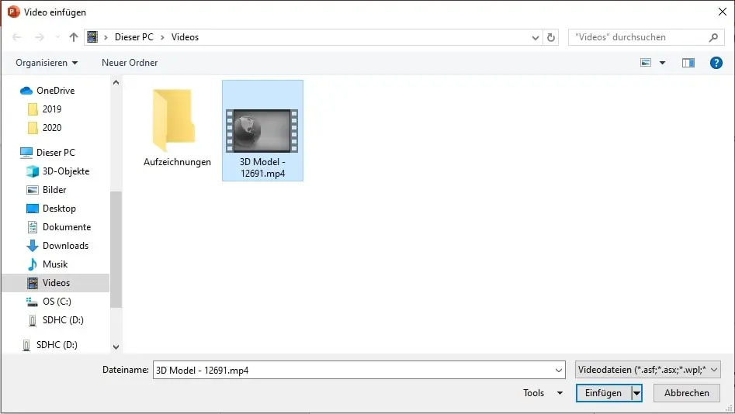Select OS (C:) drive in sidebar
Screen dimensions: 735x414
pos(57,302)
